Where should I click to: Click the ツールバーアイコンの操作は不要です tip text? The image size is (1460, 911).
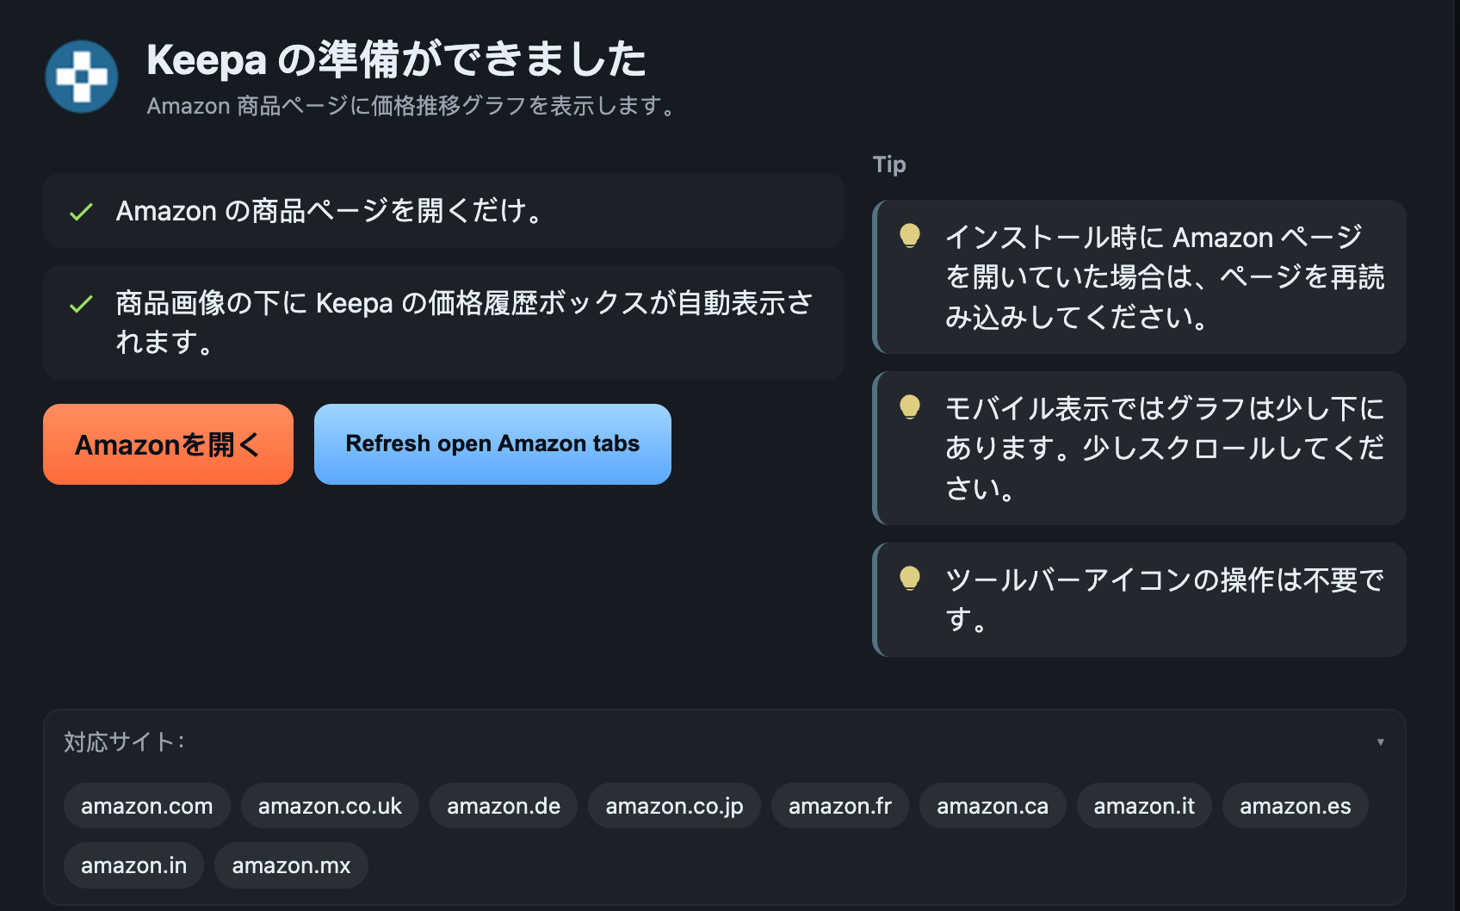[1165, 599]
